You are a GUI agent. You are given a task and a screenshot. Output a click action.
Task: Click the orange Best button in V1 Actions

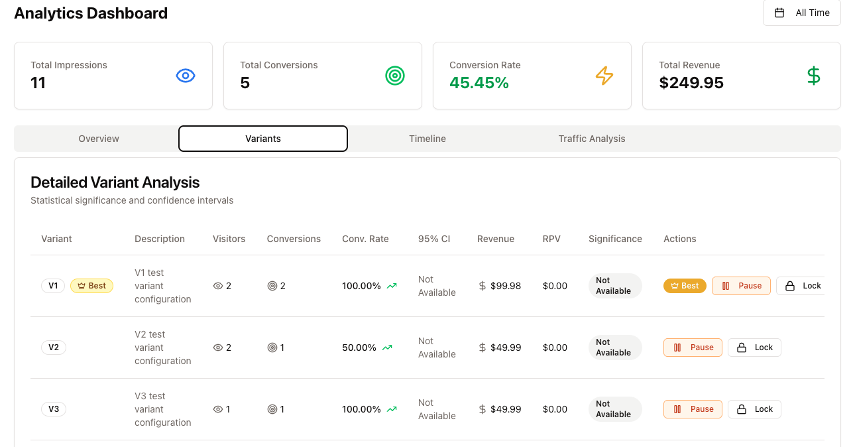(685, 286)
